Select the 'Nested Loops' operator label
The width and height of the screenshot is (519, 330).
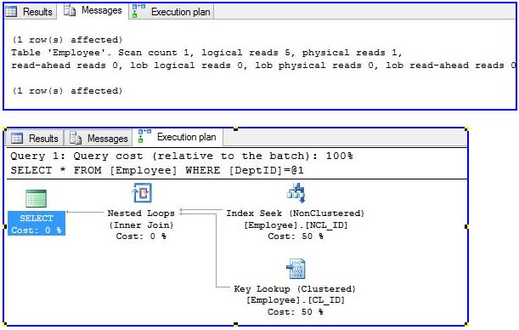[141, 213]
